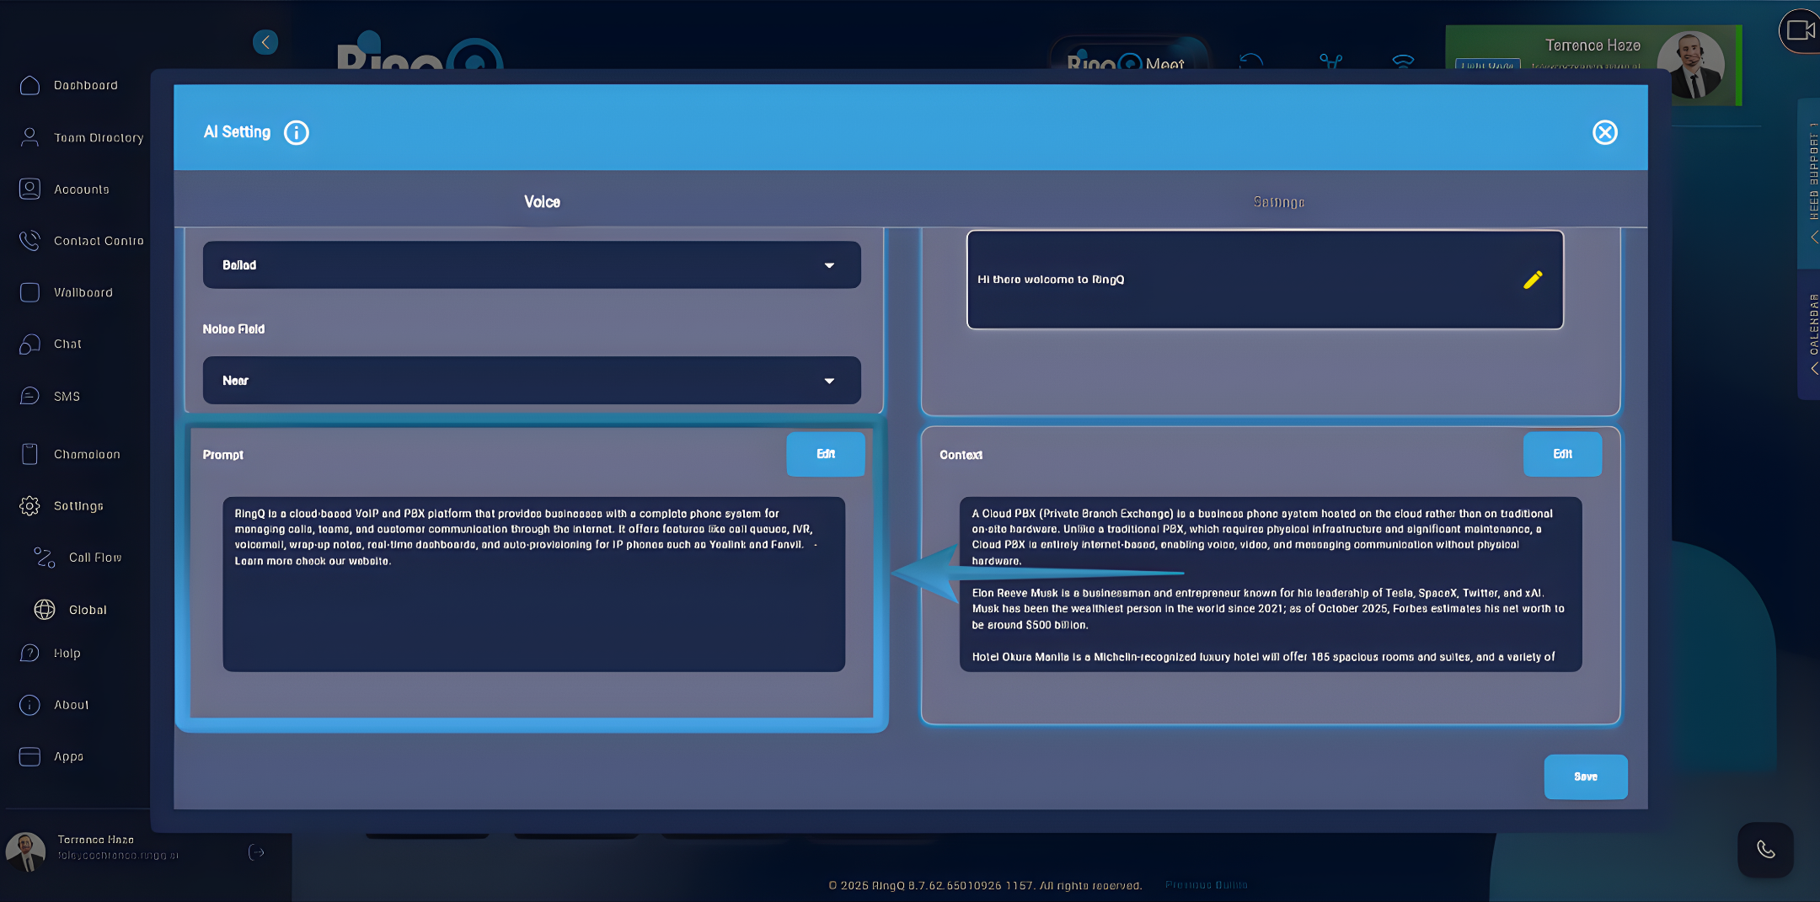This screenshot has width=1820, height=902.
Task: Switch to the Voice tab
Action: pos(541,201)
